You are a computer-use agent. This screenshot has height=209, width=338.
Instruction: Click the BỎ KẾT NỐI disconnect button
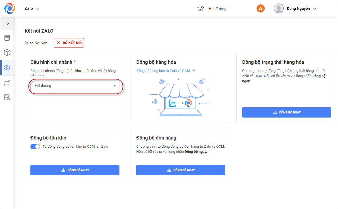[x=69, y=43]
